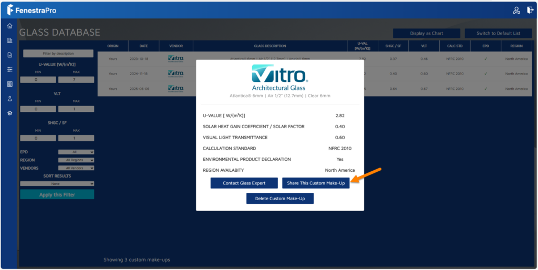538x270 pixels.
Task: Click the DATE column header
Action: coord(144,46)
